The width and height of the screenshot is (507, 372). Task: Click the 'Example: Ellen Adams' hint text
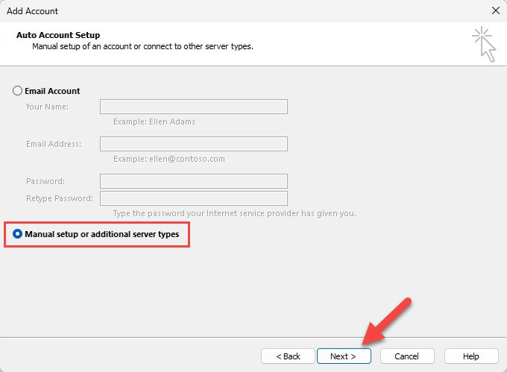pos(154,122)
